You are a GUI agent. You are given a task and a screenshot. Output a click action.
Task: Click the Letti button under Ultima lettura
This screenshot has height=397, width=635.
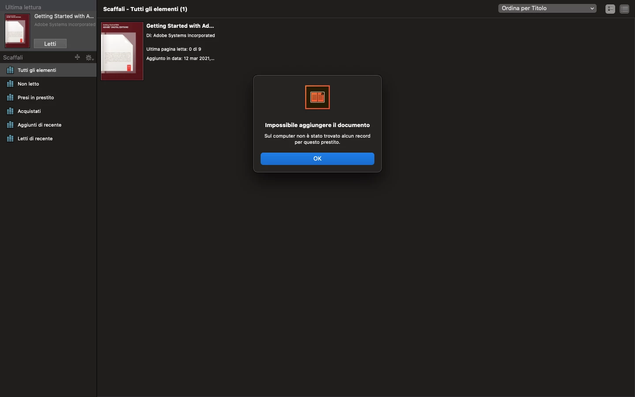(x=50, y=44)
